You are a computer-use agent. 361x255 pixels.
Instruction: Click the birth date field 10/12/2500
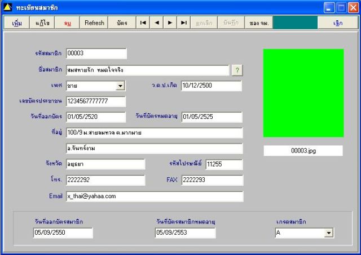[x=212, y=86]
